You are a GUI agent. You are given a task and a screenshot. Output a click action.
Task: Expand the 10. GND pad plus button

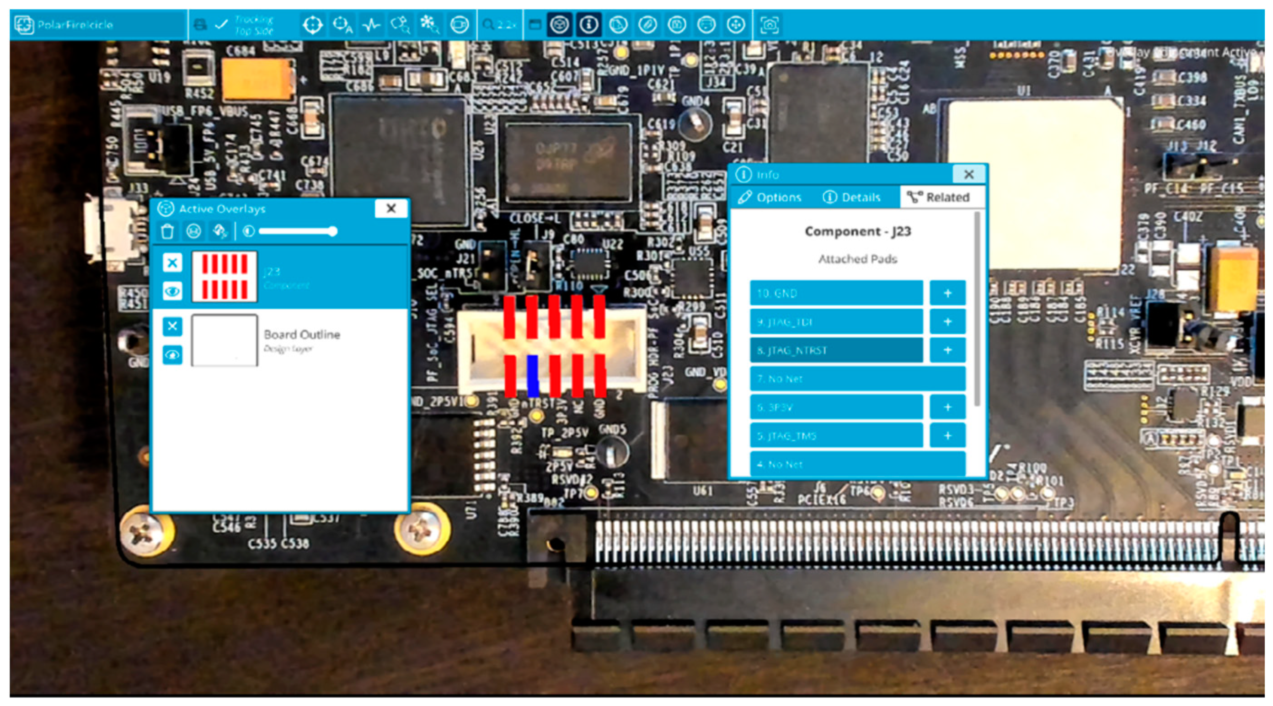(x=947, y=293)
